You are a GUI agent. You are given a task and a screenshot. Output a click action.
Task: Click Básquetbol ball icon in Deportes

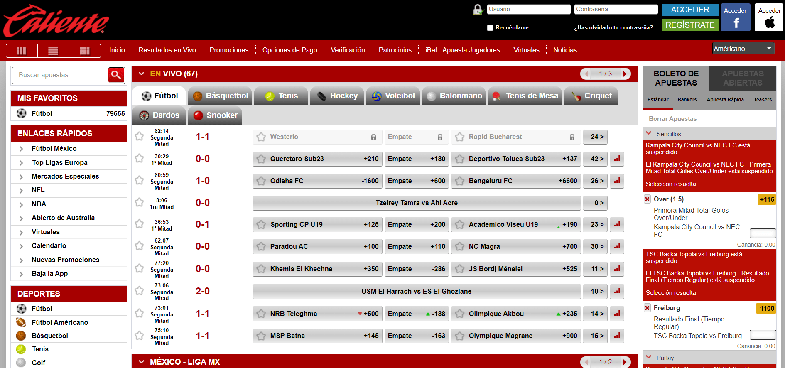coord(21,336)
